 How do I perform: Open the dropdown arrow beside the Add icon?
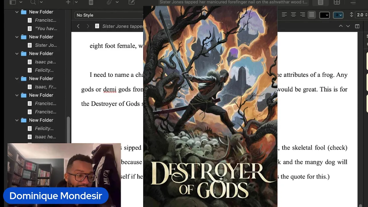pyautogui.click(x=76, y=2)
